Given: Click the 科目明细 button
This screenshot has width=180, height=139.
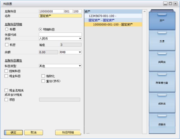Looking at the screenshot, I should [x=68, y=132].
